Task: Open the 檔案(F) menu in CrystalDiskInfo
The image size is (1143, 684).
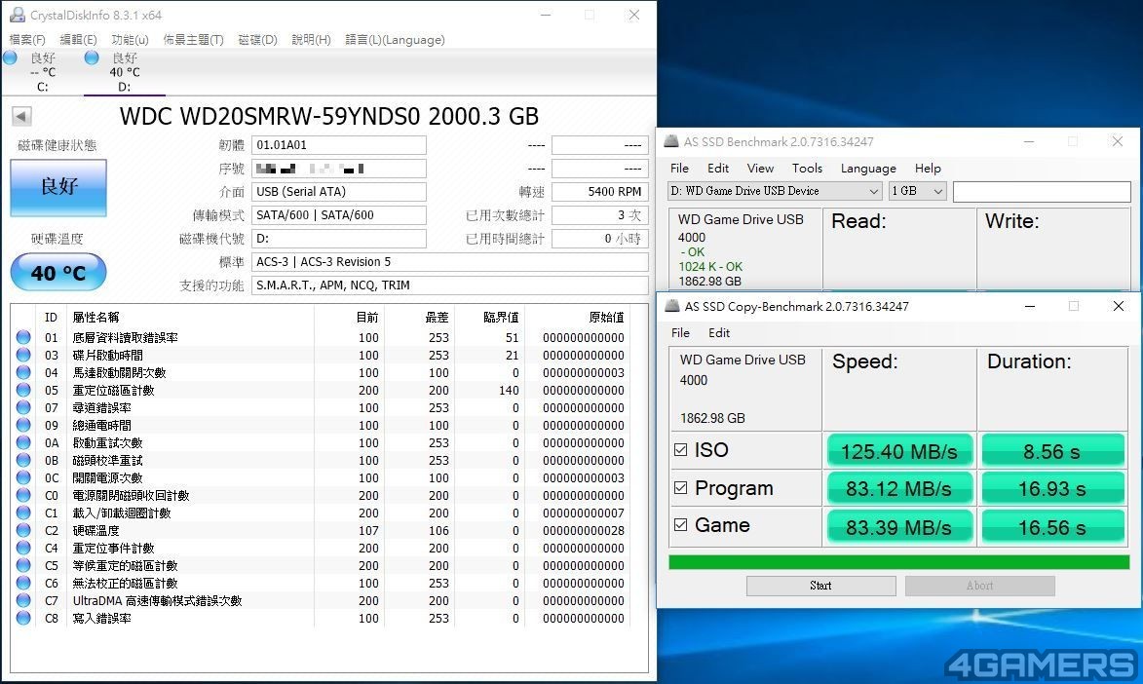Action: [x=27, y=39]
